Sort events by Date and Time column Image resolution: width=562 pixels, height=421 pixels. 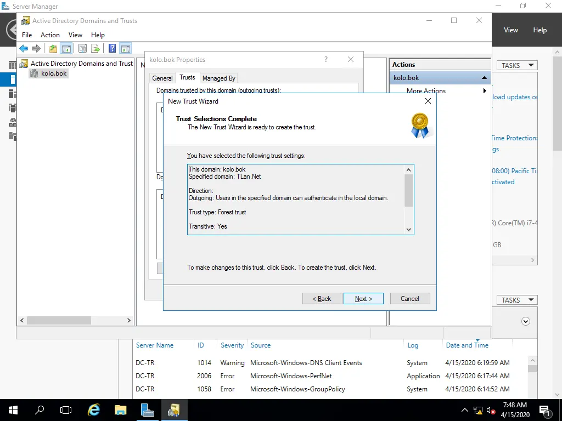(467, 345)
